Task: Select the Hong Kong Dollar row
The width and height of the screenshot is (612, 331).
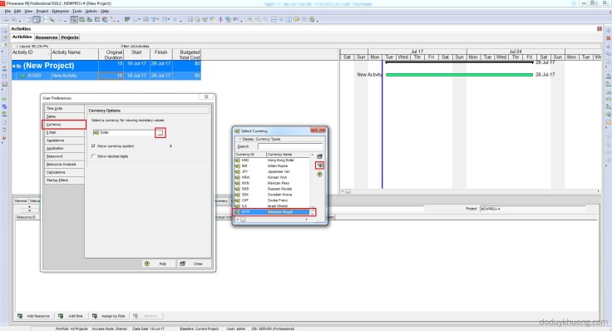Action: tap(273, 161)
